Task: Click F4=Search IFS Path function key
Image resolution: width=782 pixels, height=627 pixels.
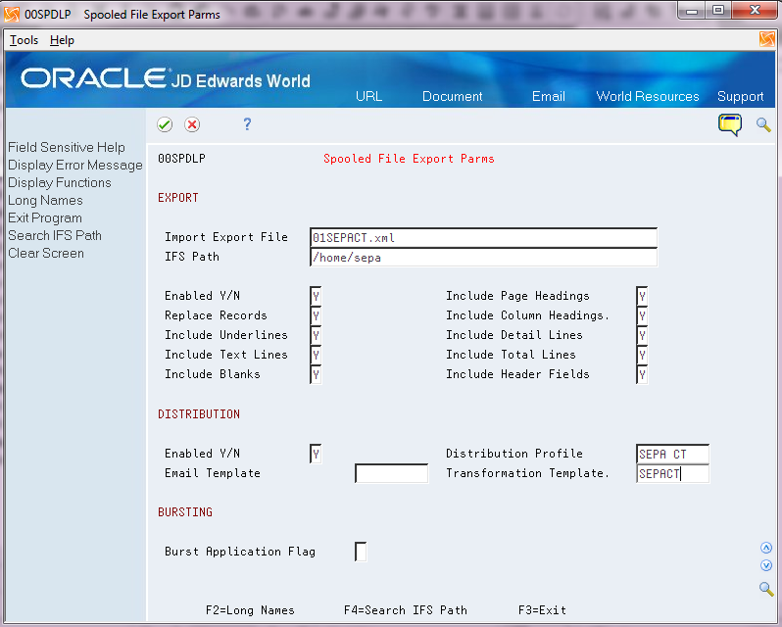Action: (406, 610)
